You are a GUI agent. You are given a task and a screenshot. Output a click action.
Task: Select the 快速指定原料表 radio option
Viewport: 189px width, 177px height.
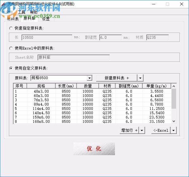(11, 28)
